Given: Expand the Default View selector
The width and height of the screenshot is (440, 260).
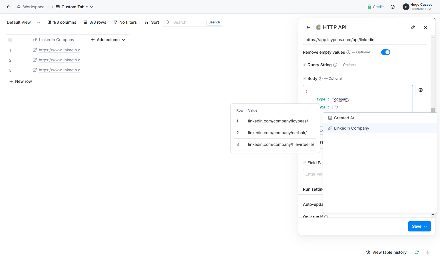Looking at the screenshot, I should click(24, 22).
